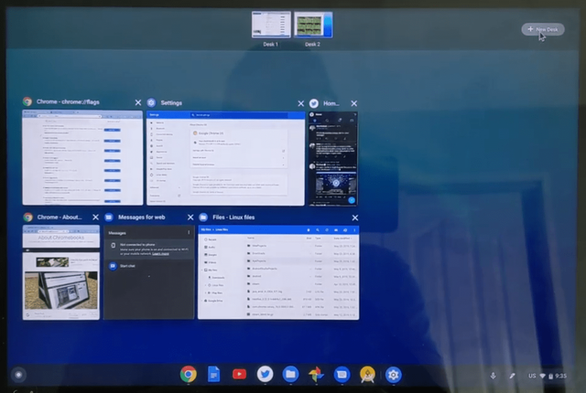Click the 'Chrome - chrome://flags' window title
The image size is (586, 393).
(68, 101)
